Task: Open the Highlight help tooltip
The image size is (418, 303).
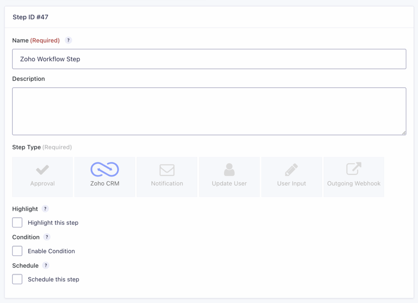Action: click(x=45, y=208)
